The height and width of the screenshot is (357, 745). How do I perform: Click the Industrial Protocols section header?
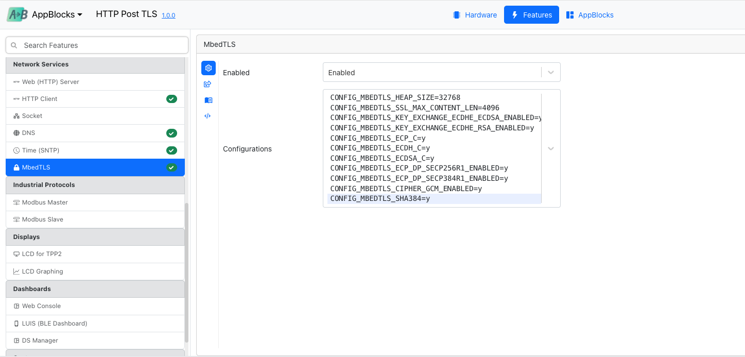tap(95, 185)
